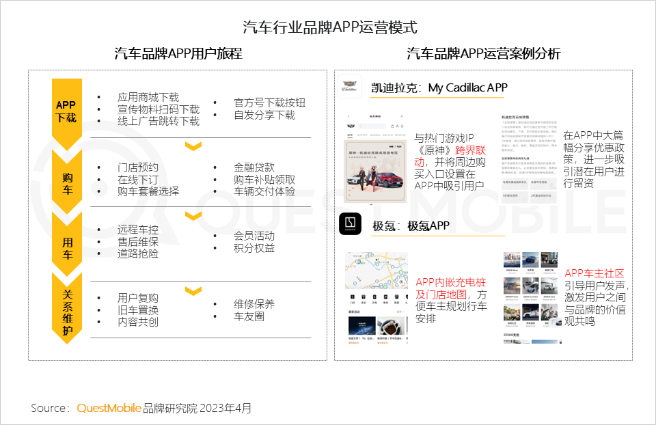
Task: Click the × close button on Cadillac shop page
Action: click(402, 116)
